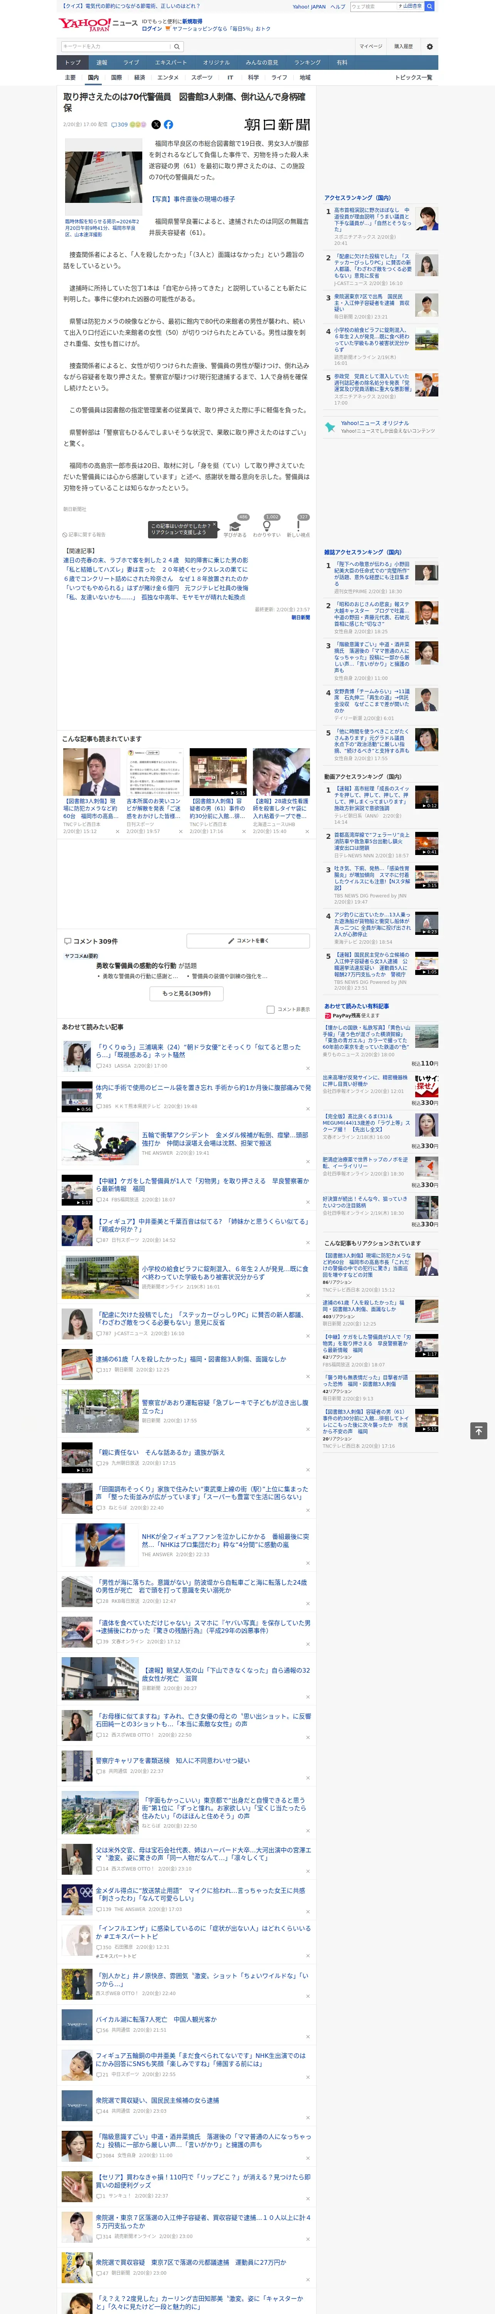Open article 【セリア】買わなきゃ損！110円
This screenshot has height=2314, width=495.
pos(203,2181)
